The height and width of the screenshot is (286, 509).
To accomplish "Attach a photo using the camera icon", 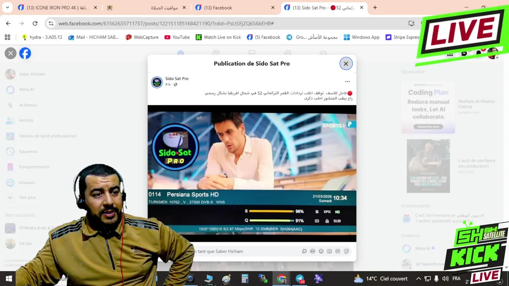I will pyautogui.click(x=329, y=251).
